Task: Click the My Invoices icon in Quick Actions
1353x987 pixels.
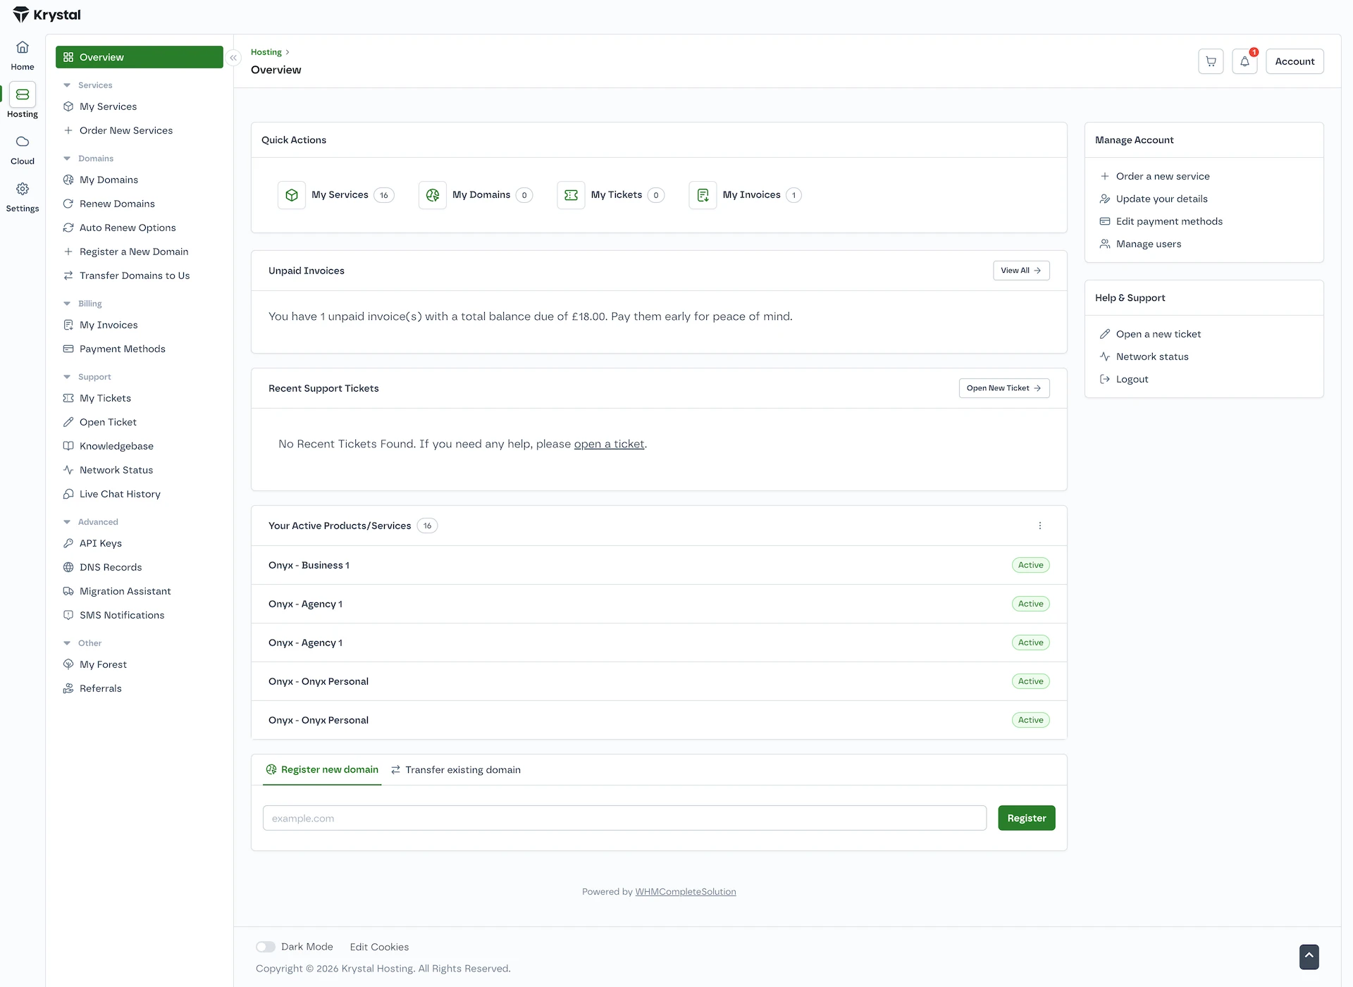Action: (703, 195)
